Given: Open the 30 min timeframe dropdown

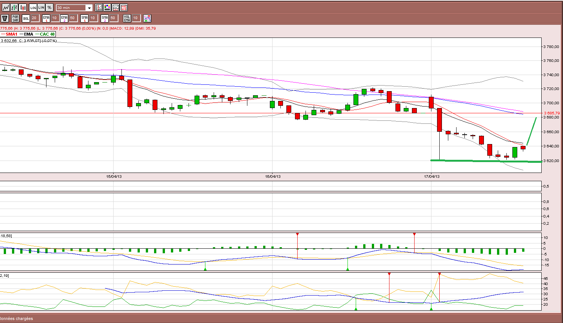Looking at the screenshot, I should point(74,8).
